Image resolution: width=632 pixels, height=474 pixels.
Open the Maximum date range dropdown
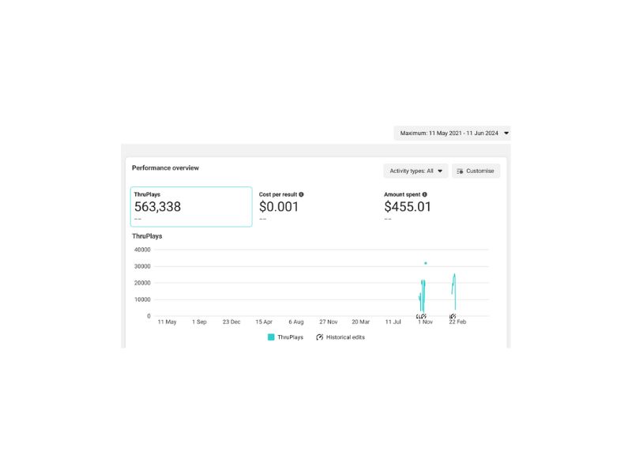pos(452,133)
